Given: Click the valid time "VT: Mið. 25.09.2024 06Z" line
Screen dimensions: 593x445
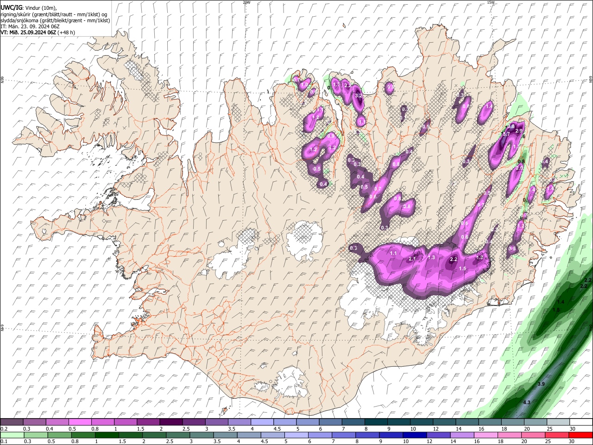Looking at the screenshot, I should pyautogui.click(x=28, y=32).
